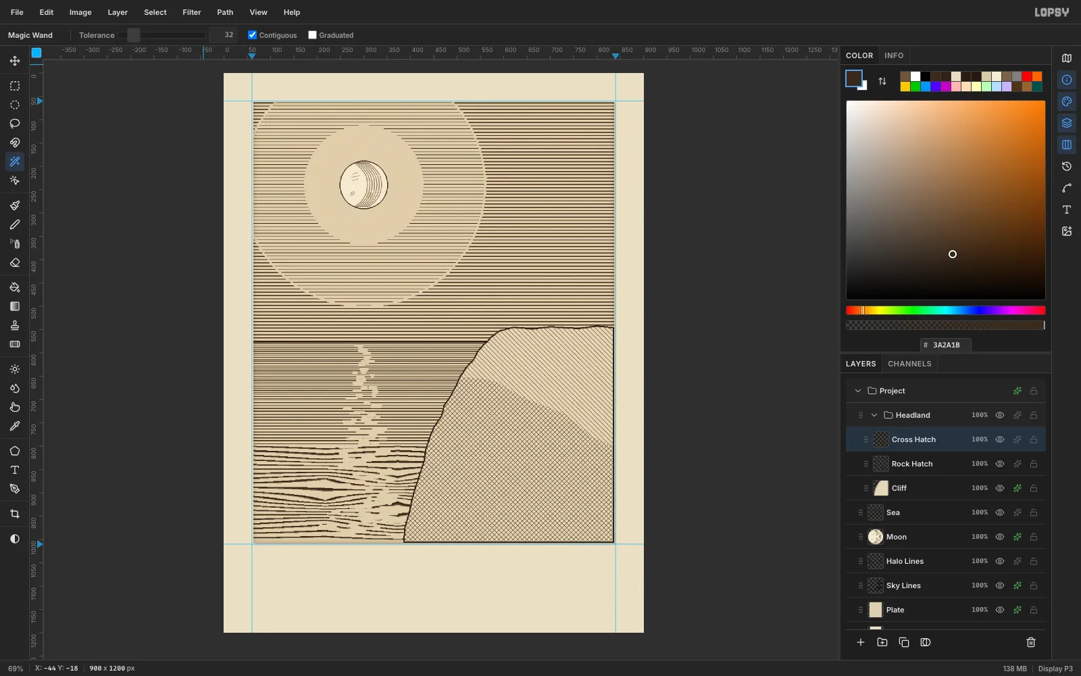Image resolution: width=1081 pixels, height=676 pixels.
Task: Edit the hex color 3A2A1B field
Action: (946, 345)
